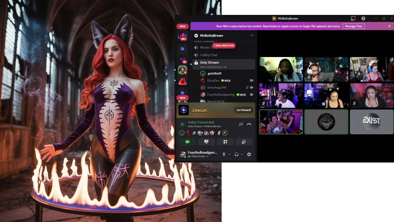Expand the MrButtaBrown server menu chevron

[251, 35]
